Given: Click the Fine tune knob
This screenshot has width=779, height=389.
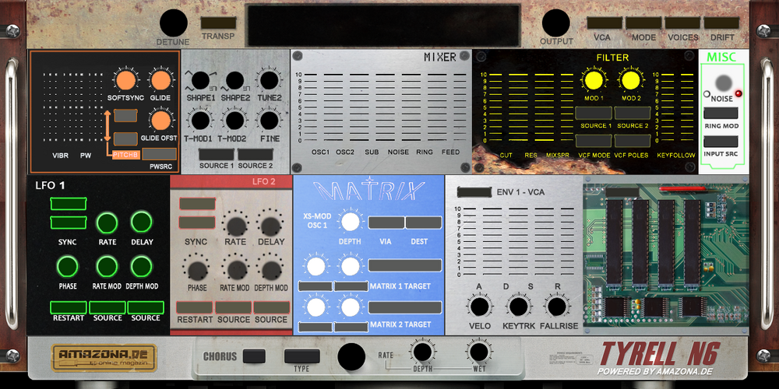Looking at the screenshot, I should (269, 121).
